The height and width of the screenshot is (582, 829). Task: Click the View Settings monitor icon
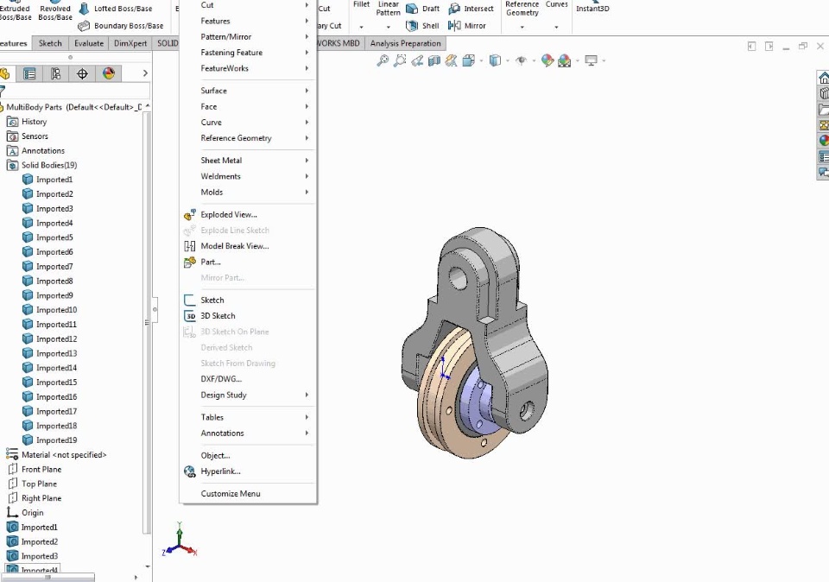[x=591, y=60]
